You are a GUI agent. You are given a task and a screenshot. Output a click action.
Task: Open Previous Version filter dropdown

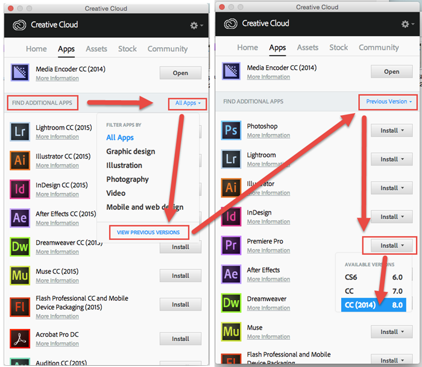coord(389,102)
